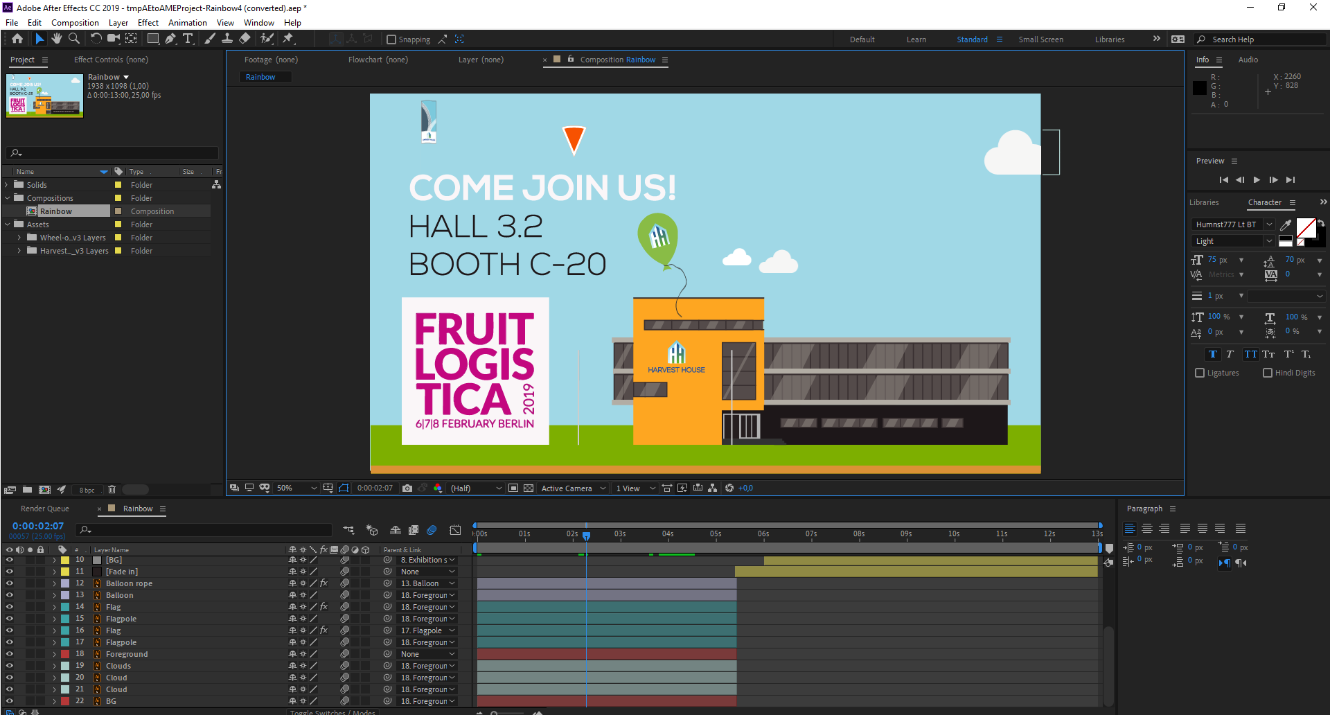Open the Active Camera dropdown
1330x715 pixels.
[x=574, y=488]
